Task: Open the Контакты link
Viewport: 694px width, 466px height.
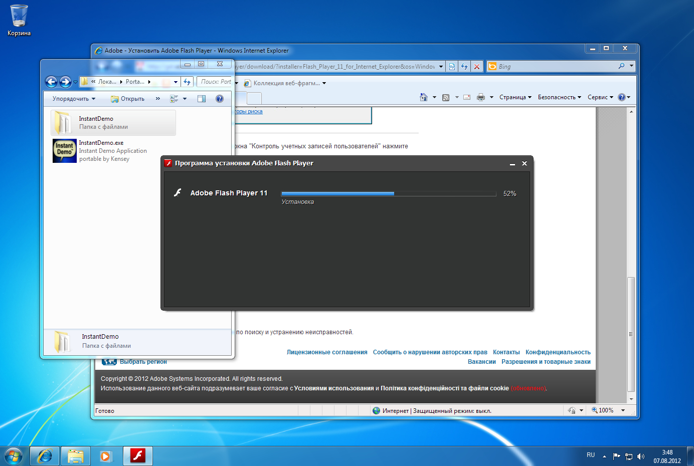Action: [x=506, y=352]
